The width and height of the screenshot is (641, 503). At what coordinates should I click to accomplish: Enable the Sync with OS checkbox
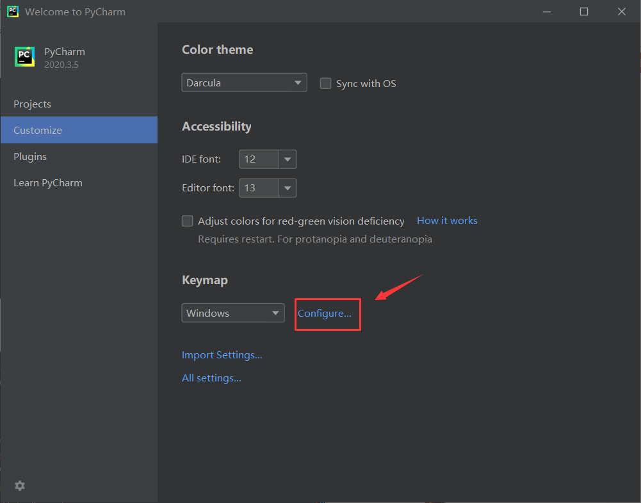[325, 83]
